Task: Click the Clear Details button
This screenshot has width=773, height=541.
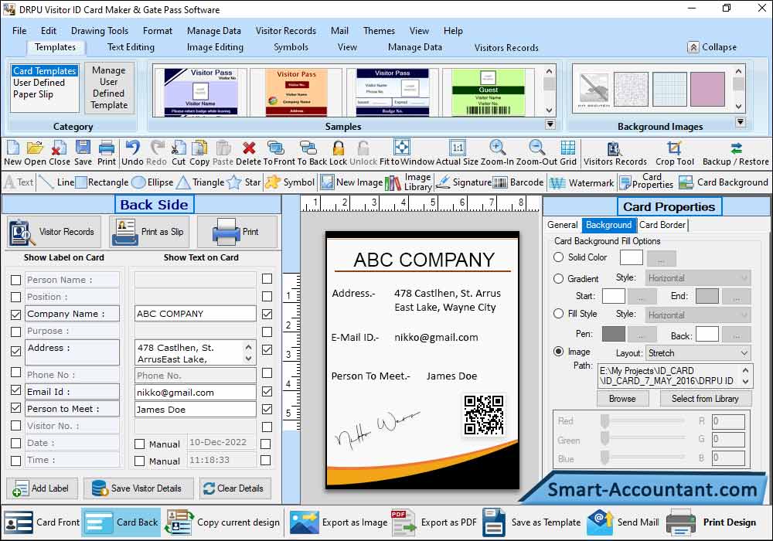Action: [235, 488]
